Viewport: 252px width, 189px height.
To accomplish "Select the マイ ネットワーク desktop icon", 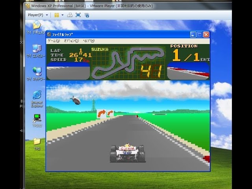I will (x=37, y=74).
